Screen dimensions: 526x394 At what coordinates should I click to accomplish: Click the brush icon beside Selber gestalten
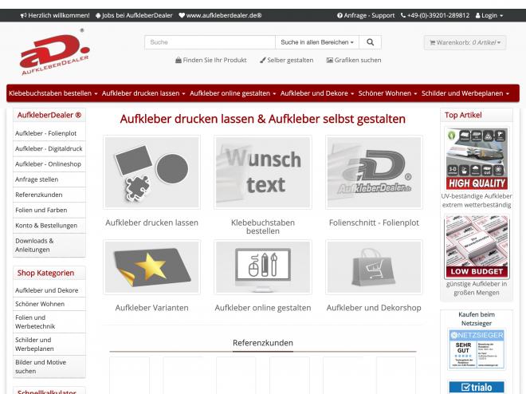263,60
